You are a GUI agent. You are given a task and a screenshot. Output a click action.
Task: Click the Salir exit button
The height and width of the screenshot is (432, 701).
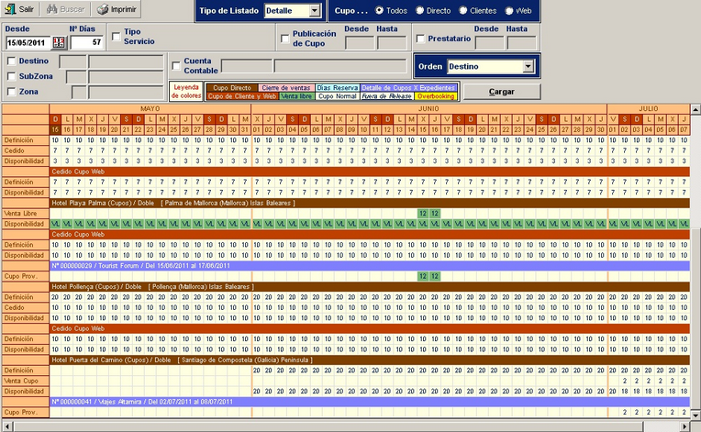20,9
